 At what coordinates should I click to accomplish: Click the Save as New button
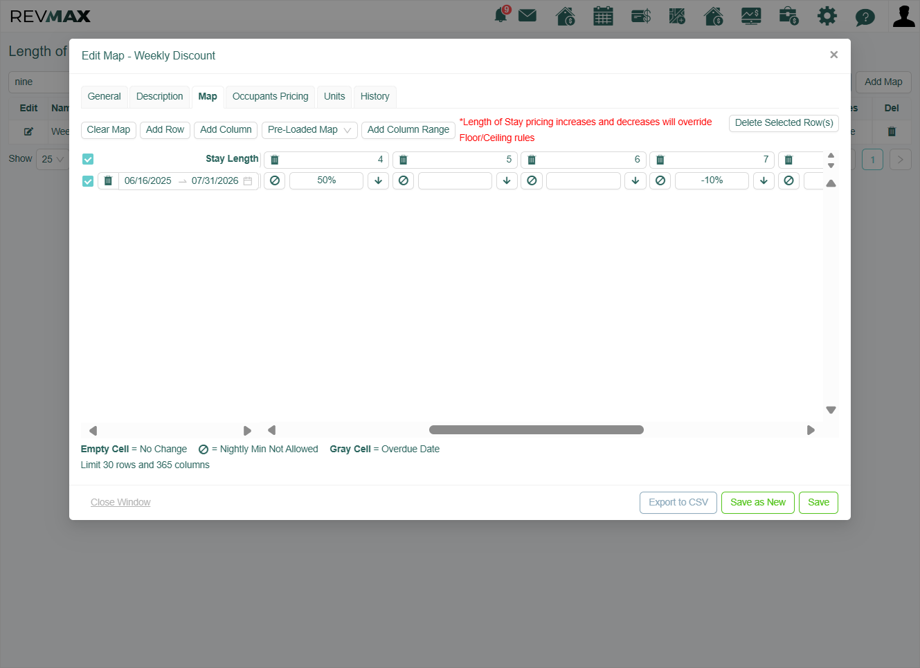click(758, 503)
